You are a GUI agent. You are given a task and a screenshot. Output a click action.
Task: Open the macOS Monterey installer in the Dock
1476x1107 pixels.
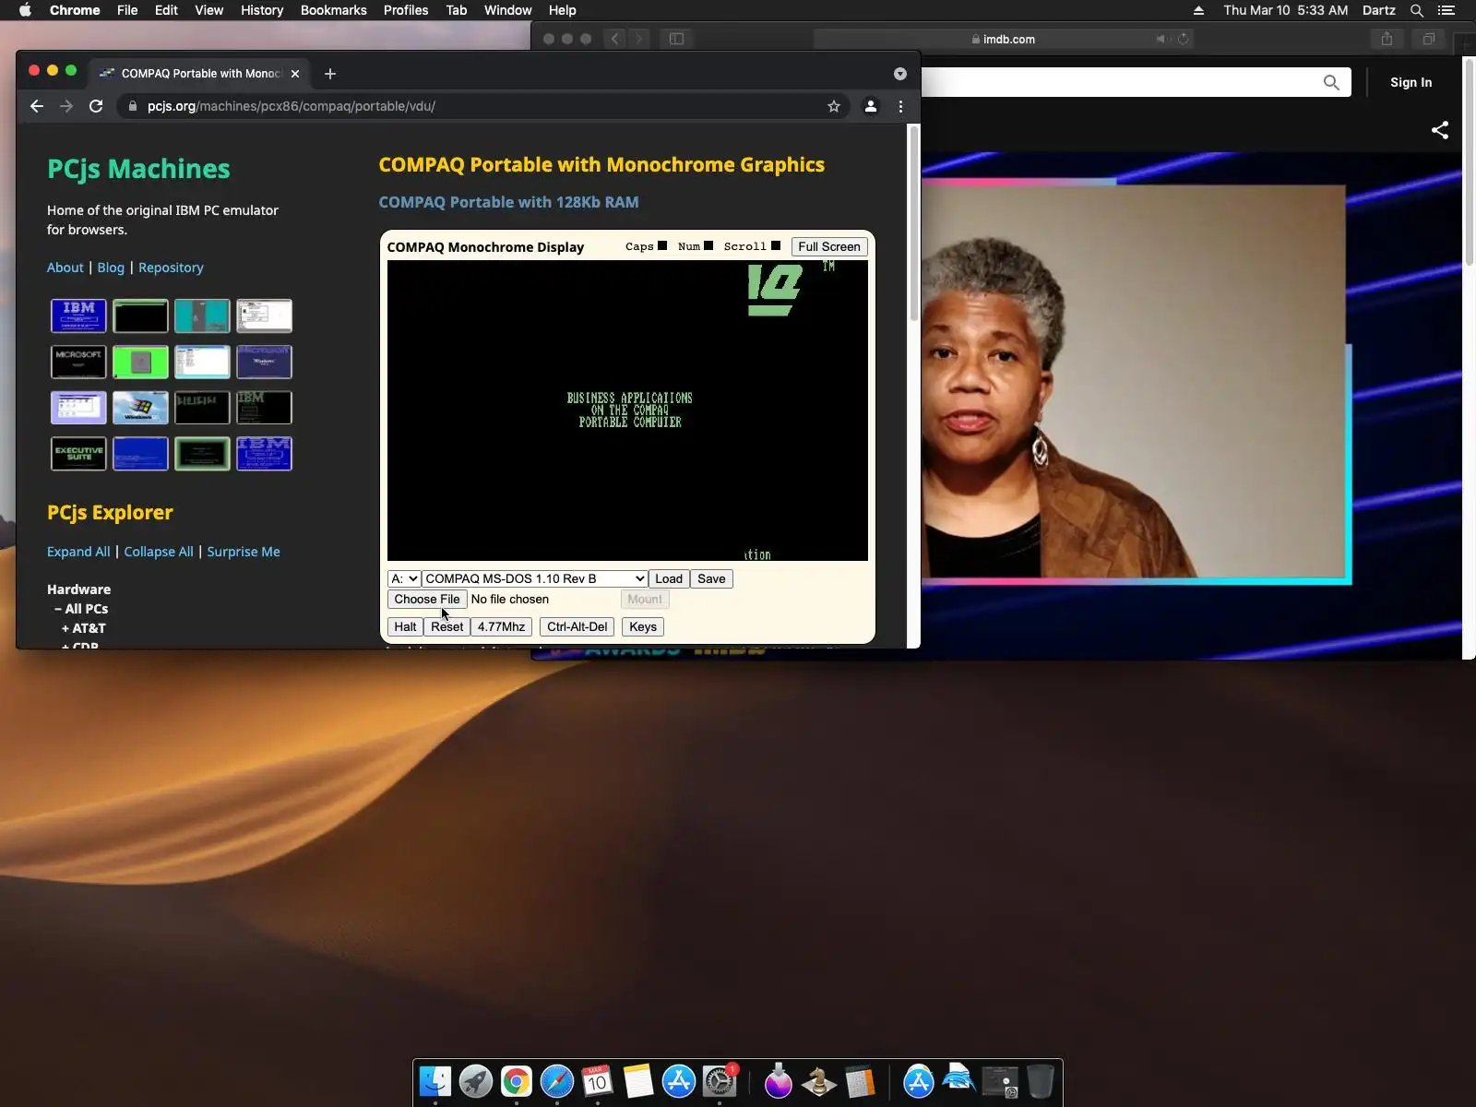coord(779,1081)
